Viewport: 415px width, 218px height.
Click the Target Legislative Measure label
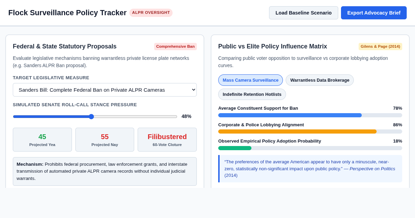point(51,78)
